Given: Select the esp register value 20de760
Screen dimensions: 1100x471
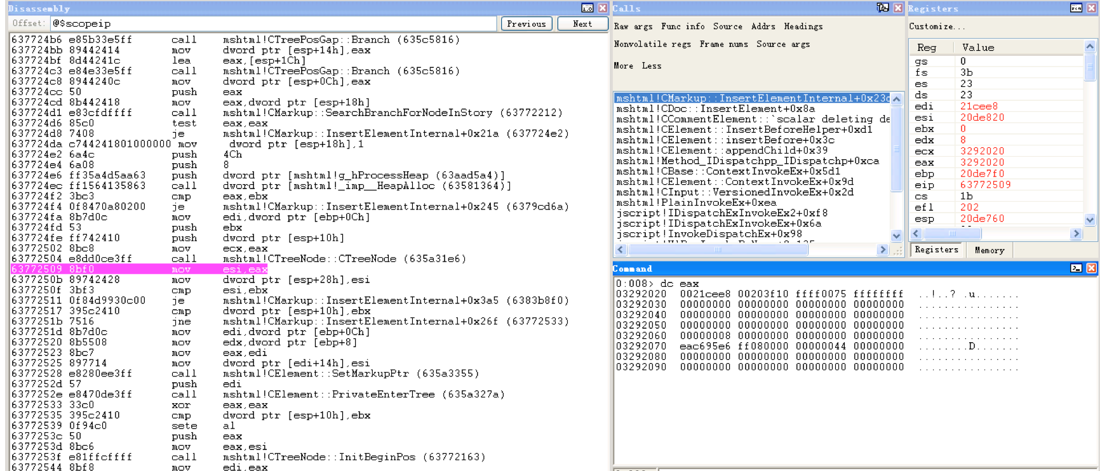Looking at the screenshot, I should [983, 219].
